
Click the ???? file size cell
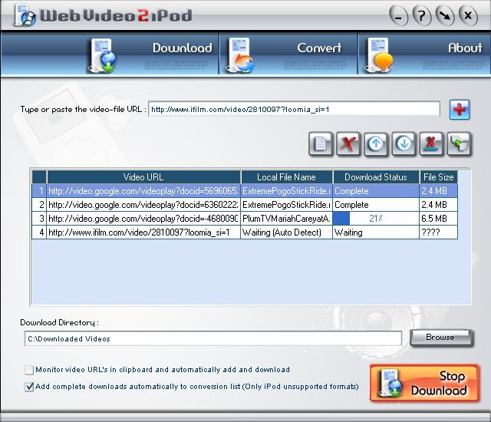(x=438, y=232)
